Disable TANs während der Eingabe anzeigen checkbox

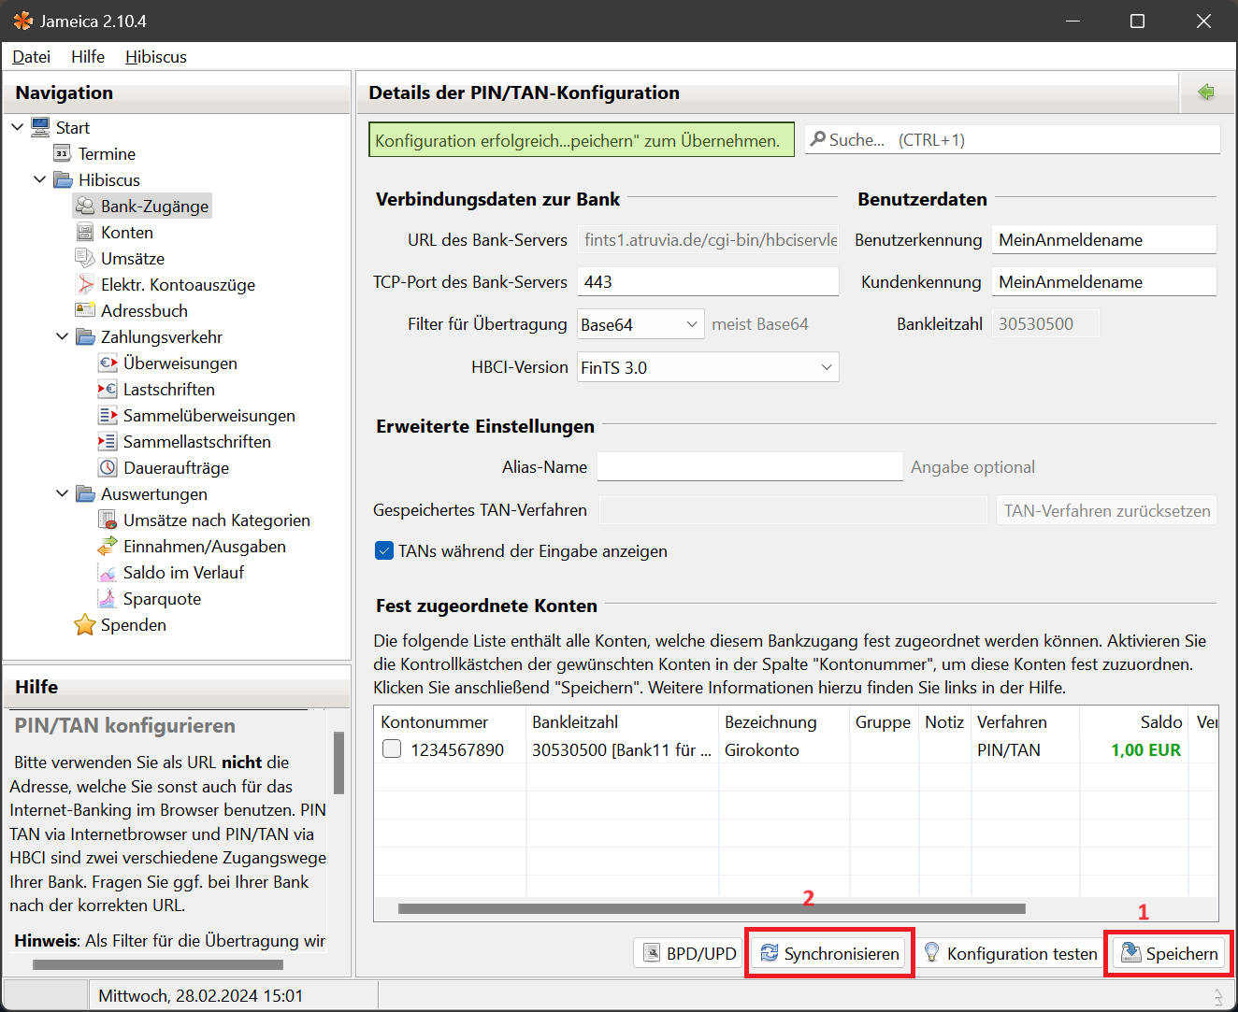(383, 550)
